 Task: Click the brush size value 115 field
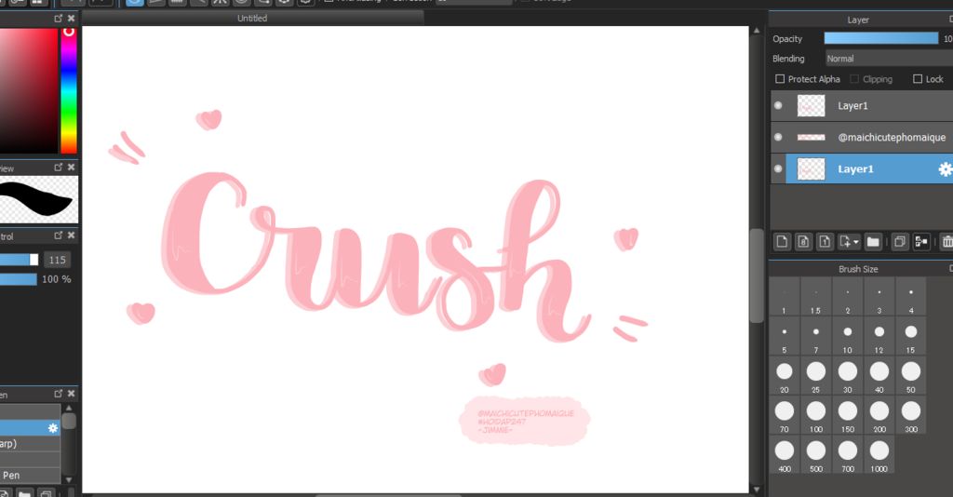point(57,260)
